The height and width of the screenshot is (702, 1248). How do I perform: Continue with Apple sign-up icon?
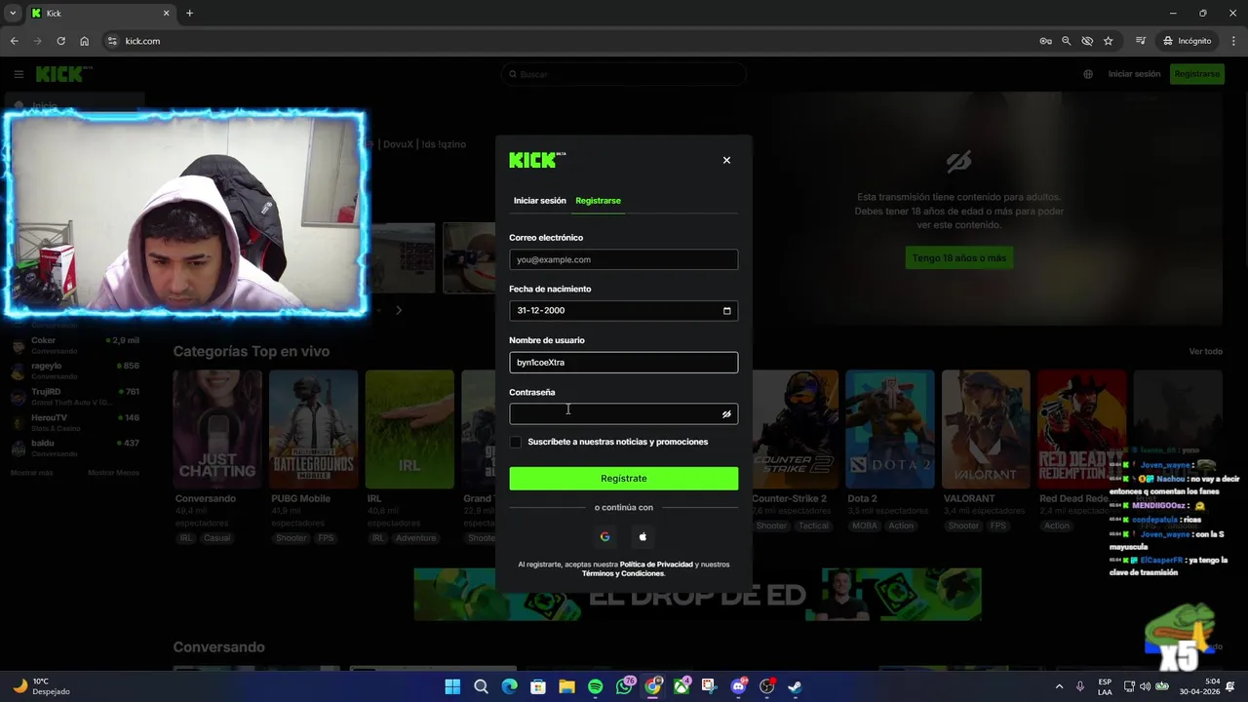pos(643,536)
